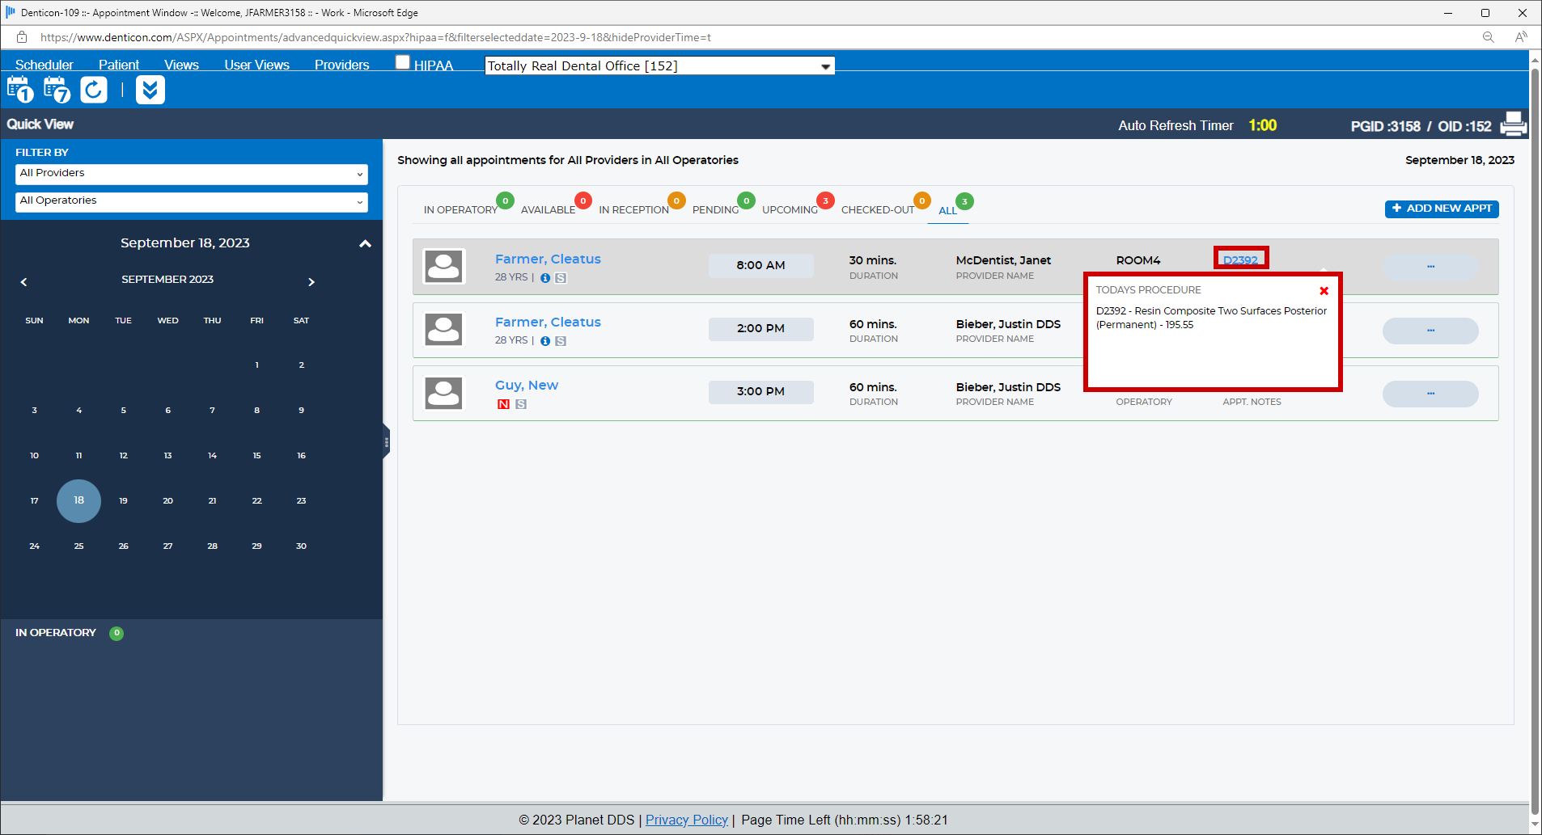Click the 8:00 AM Farmer info icon

pos(545,278)
